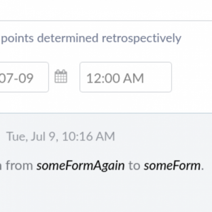Click the 07-09 text in date box
This screenshot has height=212, width=212.
coord(17,78)
